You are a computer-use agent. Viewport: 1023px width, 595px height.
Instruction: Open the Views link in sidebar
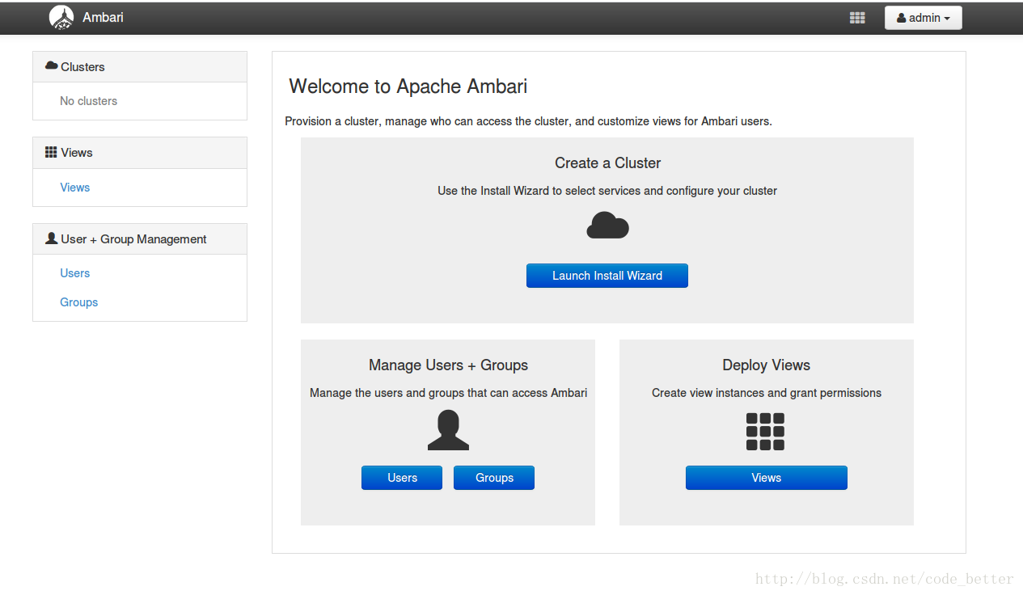point(74,188)
